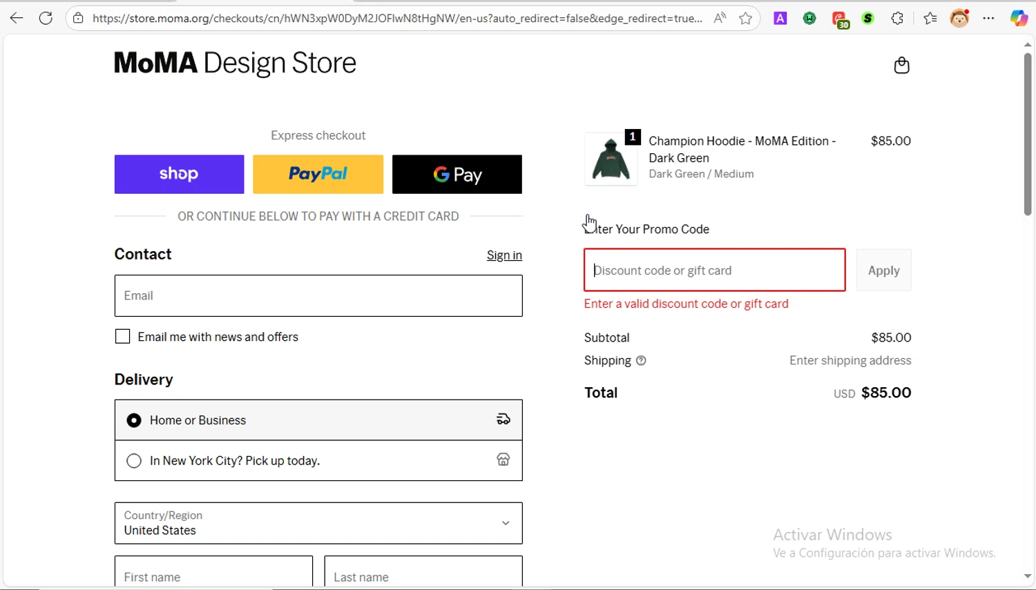
Task: Go back using browser back arrow
Action: [x=17, y=19]
